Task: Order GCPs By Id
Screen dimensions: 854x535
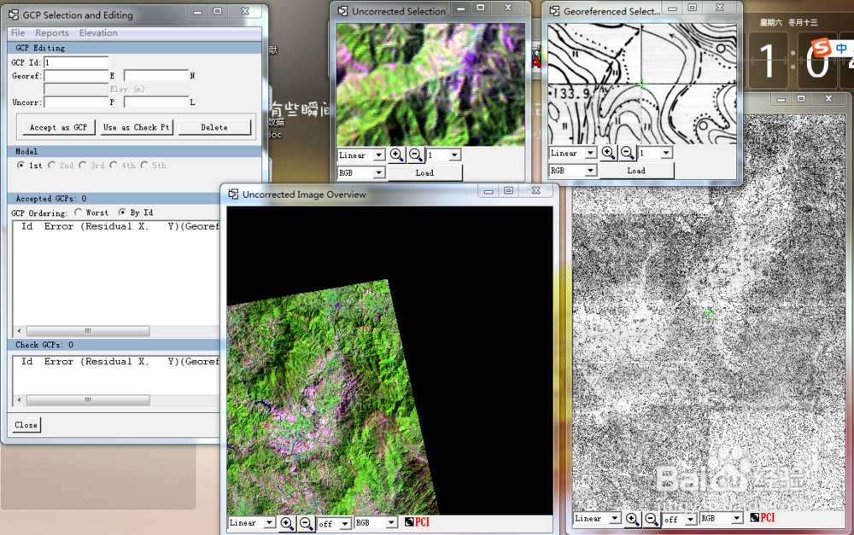Action: point(122,212)
